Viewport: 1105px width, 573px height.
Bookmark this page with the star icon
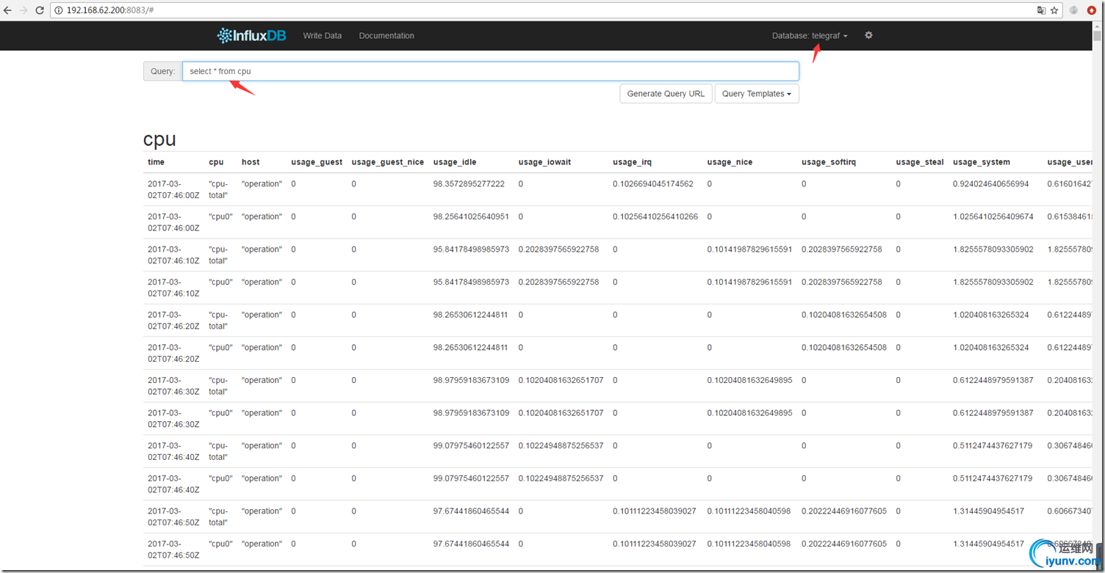pos(1054,10)
